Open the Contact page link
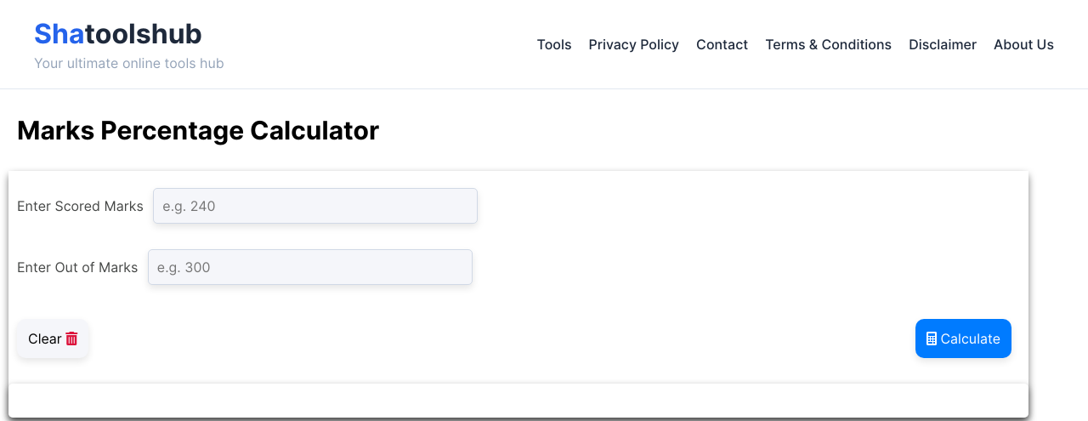The image size is (1088, 421). (722, 44)
